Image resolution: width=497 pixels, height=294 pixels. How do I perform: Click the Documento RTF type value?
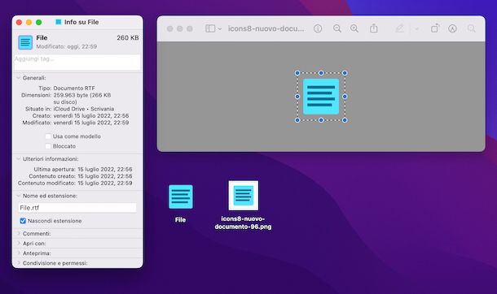point(74,88)
